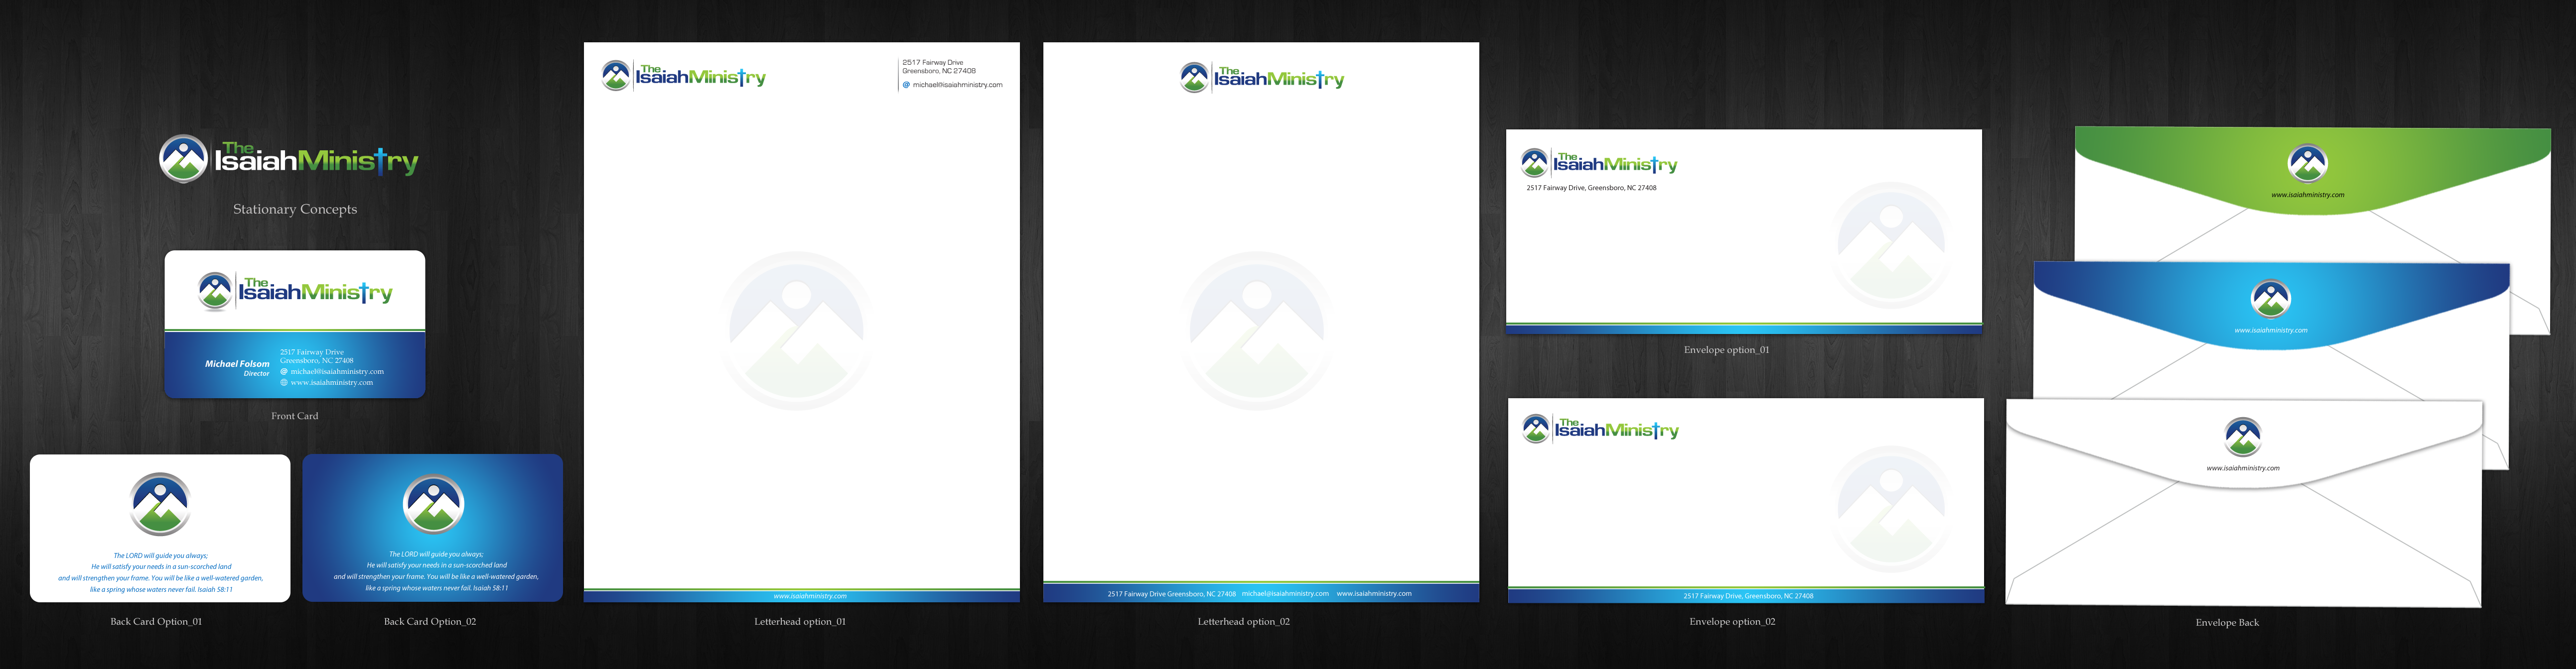Image resolution: width=2576 pixels, height=669 pixels.
Task: Click Michael Folsom name on front card
Action: coord(237,363)
